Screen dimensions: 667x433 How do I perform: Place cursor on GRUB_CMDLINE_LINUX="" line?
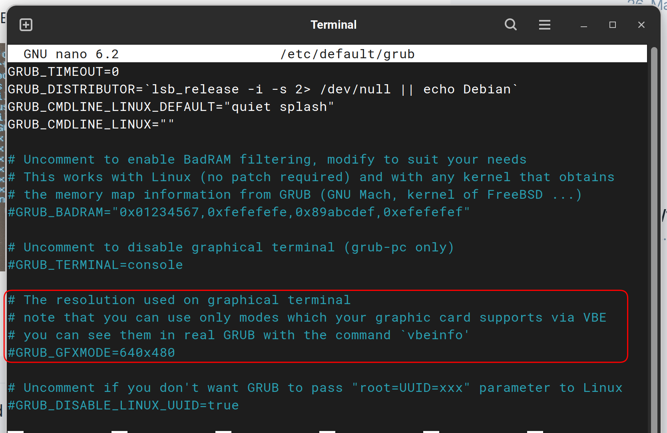[x=91, y=125]
